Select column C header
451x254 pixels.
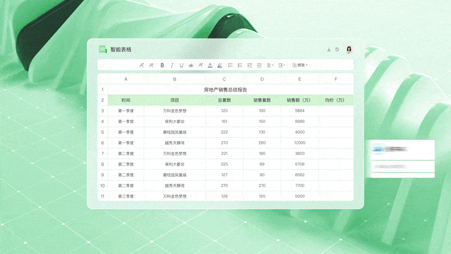pyautogui.click(x=224, y=79)
